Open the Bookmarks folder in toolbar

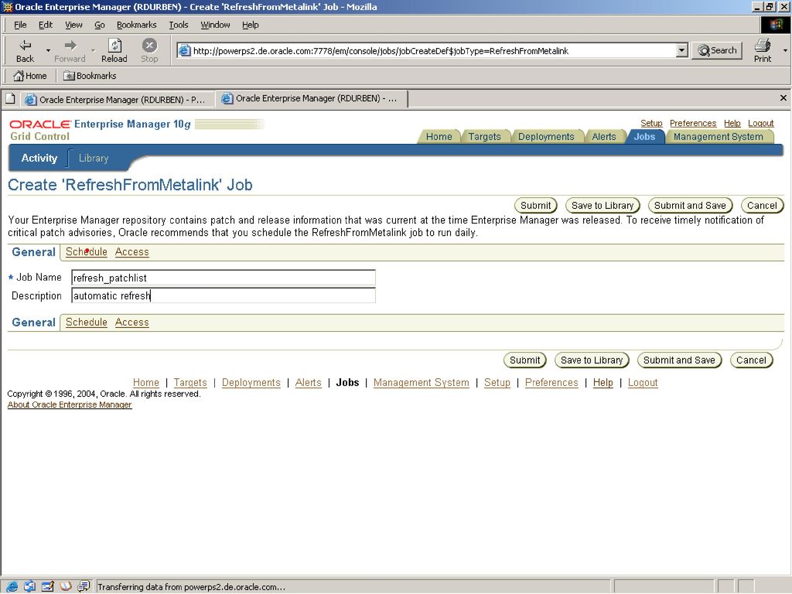click(x=90, y=76)
